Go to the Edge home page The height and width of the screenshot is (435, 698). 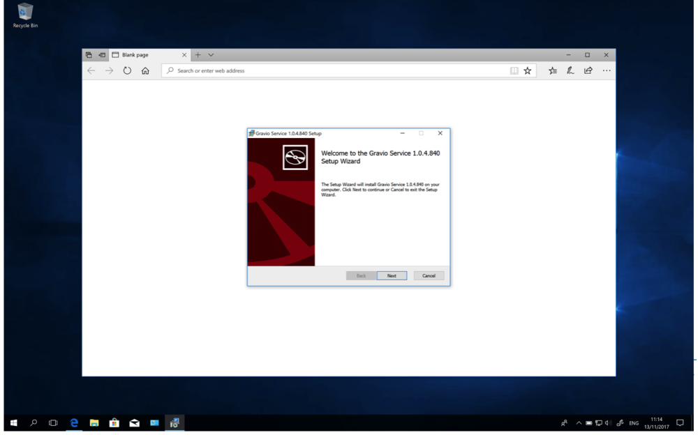coord(145,70)
